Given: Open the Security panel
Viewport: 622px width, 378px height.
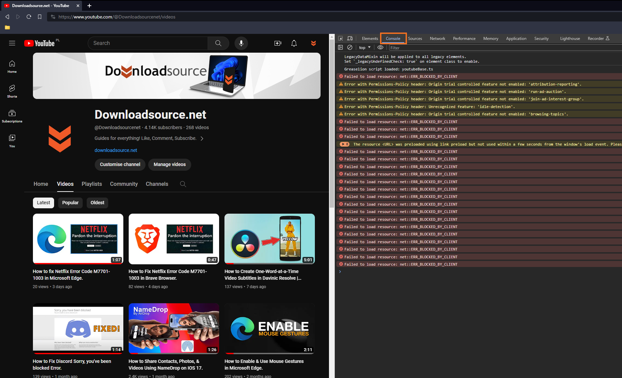Looking at the screenshot, I should [x=542, y=39].
